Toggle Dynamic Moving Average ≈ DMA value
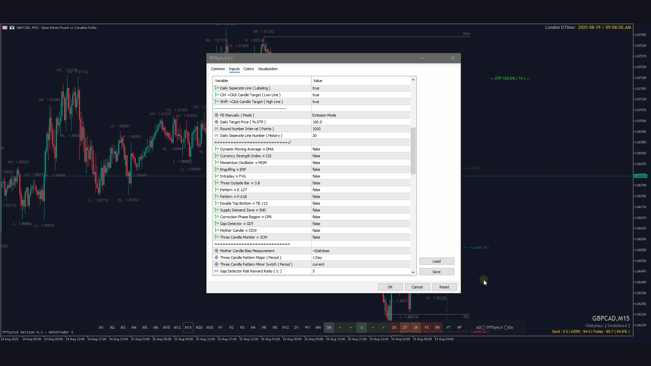651x366 pixels. pyautogui.click(x=361, y=149)
